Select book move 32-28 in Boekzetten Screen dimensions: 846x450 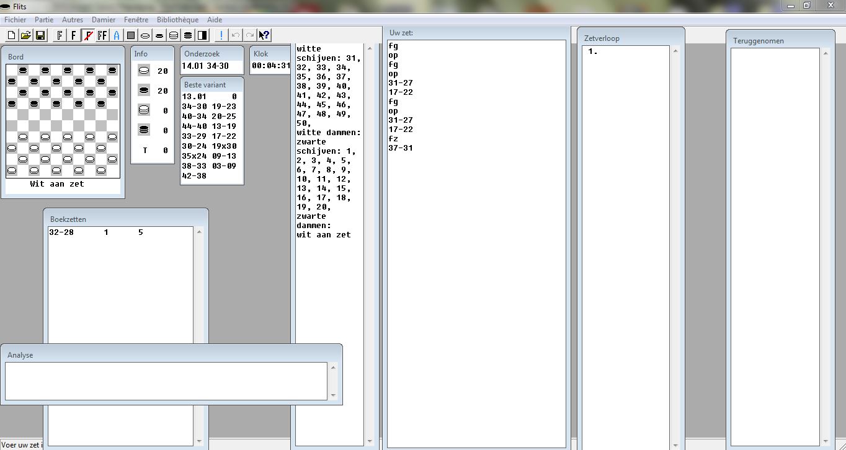pos(61,232)
